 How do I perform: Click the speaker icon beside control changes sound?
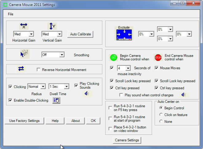pyautogui.click(x=184, y=95)
